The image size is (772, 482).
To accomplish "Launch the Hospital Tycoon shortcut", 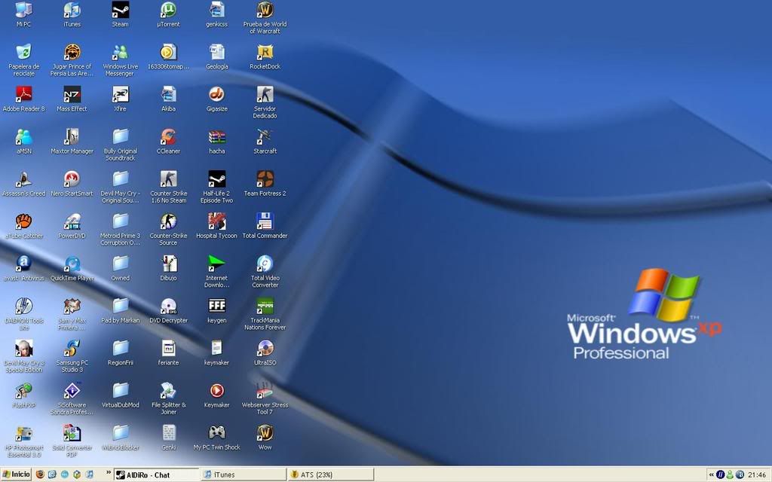I will click(x=216, y=226).
